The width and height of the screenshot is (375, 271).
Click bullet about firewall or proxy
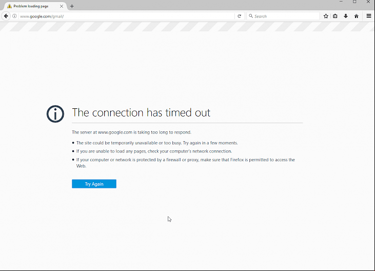coord(186,163)
